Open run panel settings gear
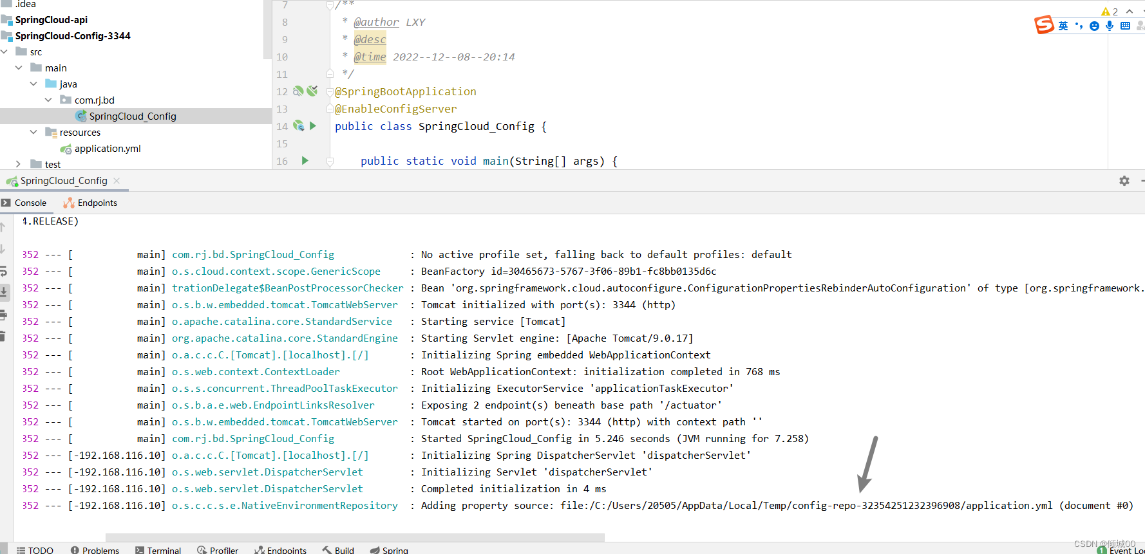Screen dimensions: 1145x554 [x=1124, y=181]
